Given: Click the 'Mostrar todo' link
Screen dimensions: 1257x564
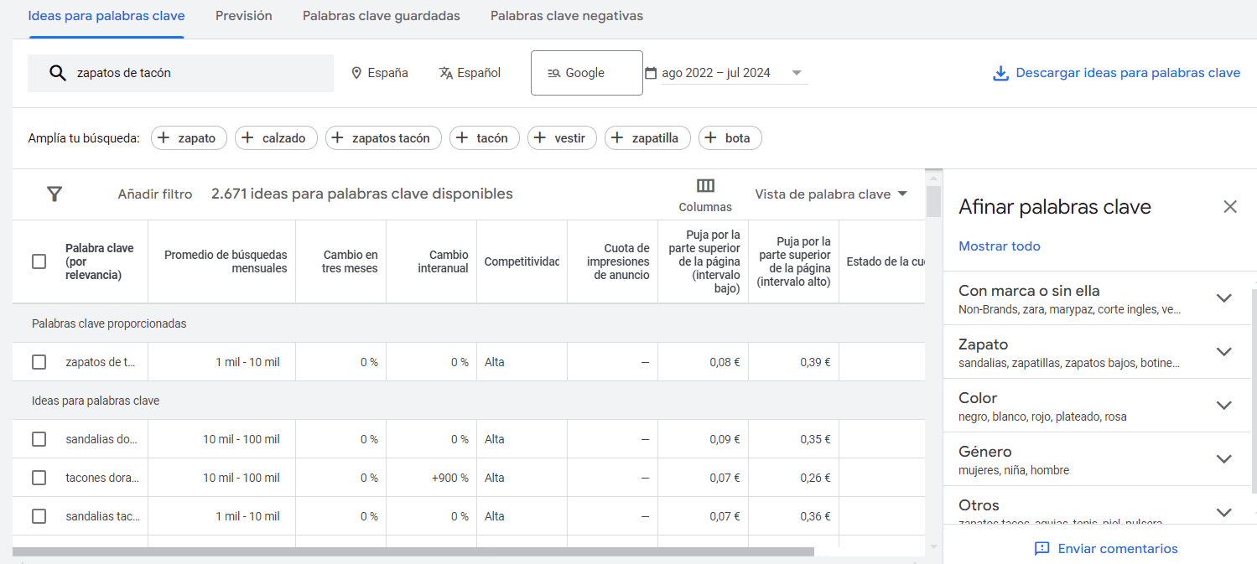Looking at the screenshot, I should coord(999,246).
